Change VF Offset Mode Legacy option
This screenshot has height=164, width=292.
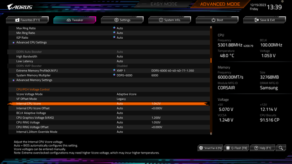point(121,99)
